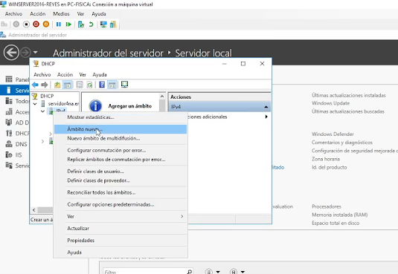Open the VM connection Archivo menu

click(13, 13)
